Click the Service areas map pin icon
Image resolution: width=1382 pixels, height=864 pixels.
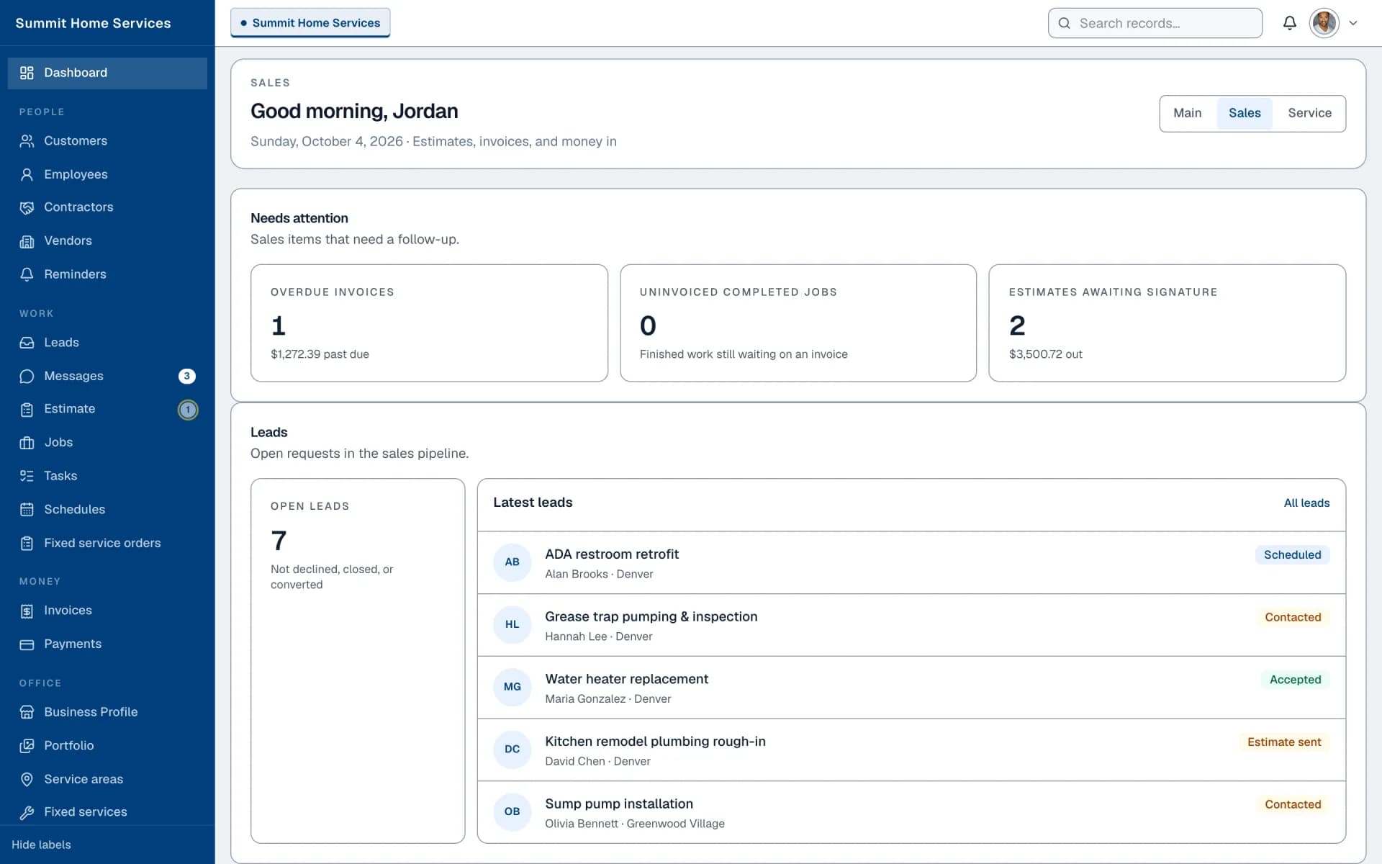[27, 779]
